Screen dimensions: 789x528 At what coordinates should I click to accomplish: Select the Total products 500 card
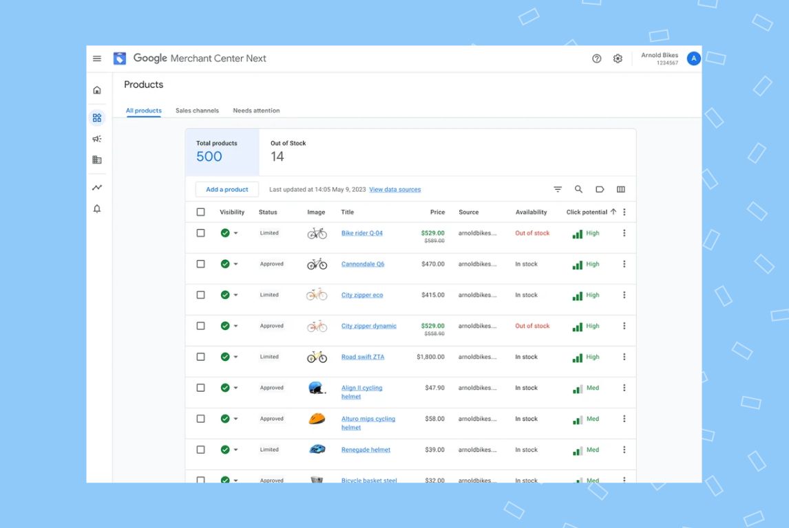point(222,152)
